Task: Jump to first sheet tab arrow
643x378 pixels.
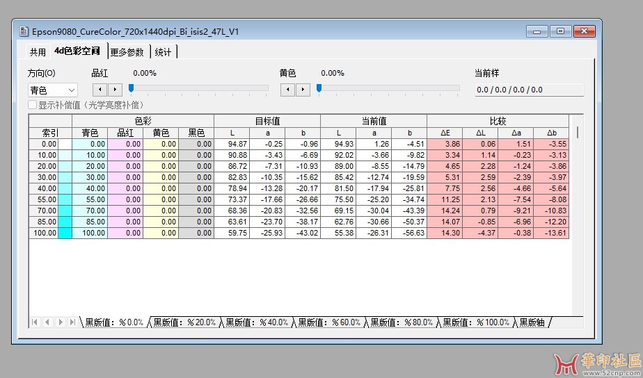Action: (x=35, y=322)
